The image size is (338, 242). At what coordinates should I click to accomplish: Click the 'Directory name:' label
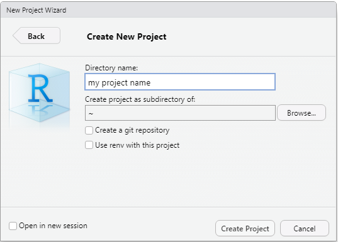(111, 68)
